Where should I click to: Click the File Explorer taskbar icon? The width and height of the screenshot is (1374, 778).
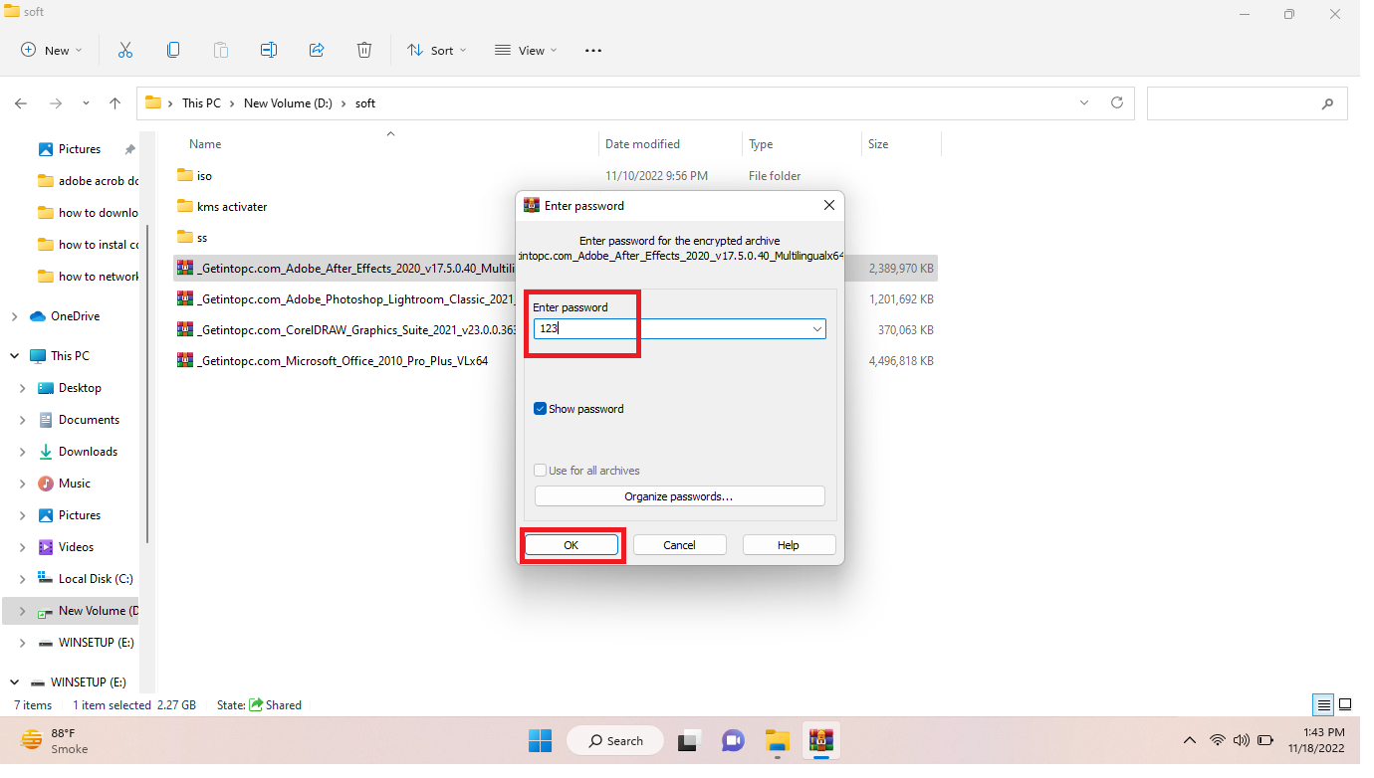click(x=778, y=740)
